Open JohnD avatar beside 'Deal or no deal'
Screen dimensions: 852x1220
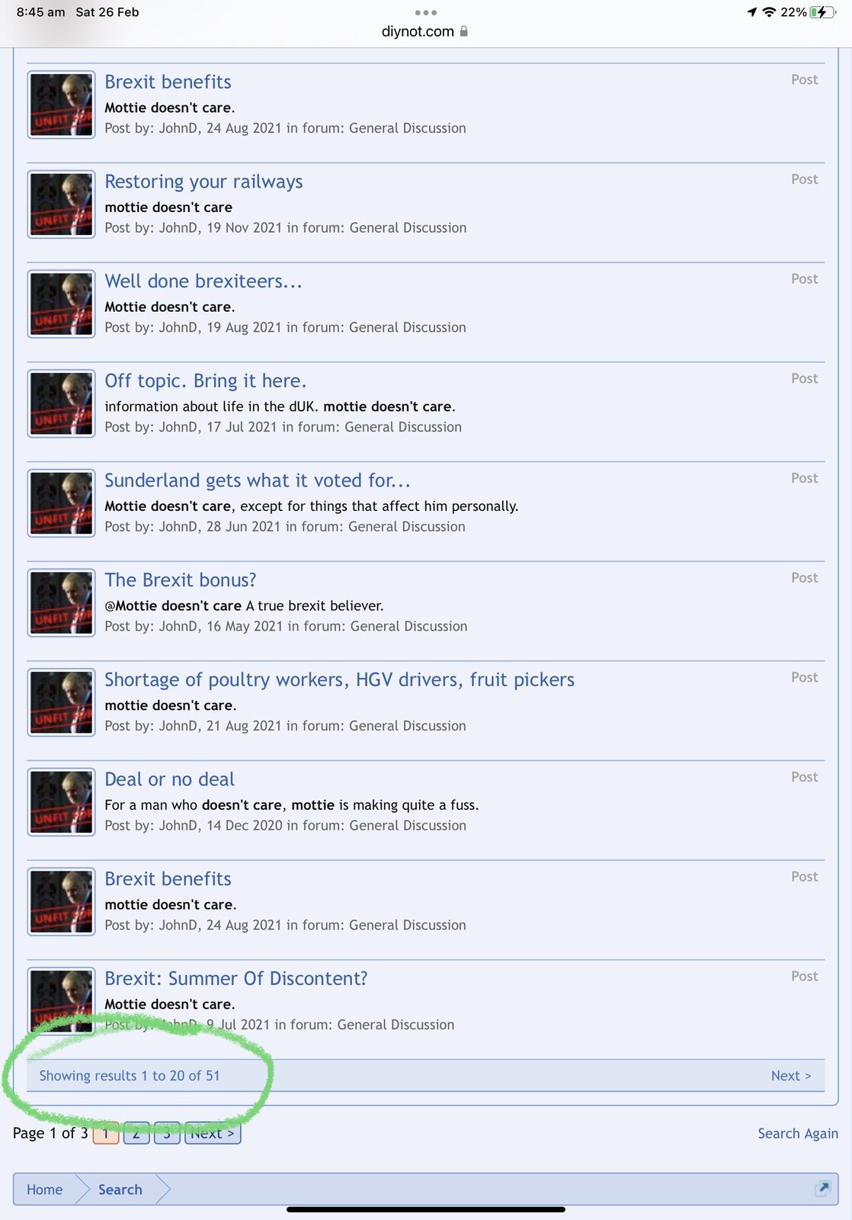point(62,802)
